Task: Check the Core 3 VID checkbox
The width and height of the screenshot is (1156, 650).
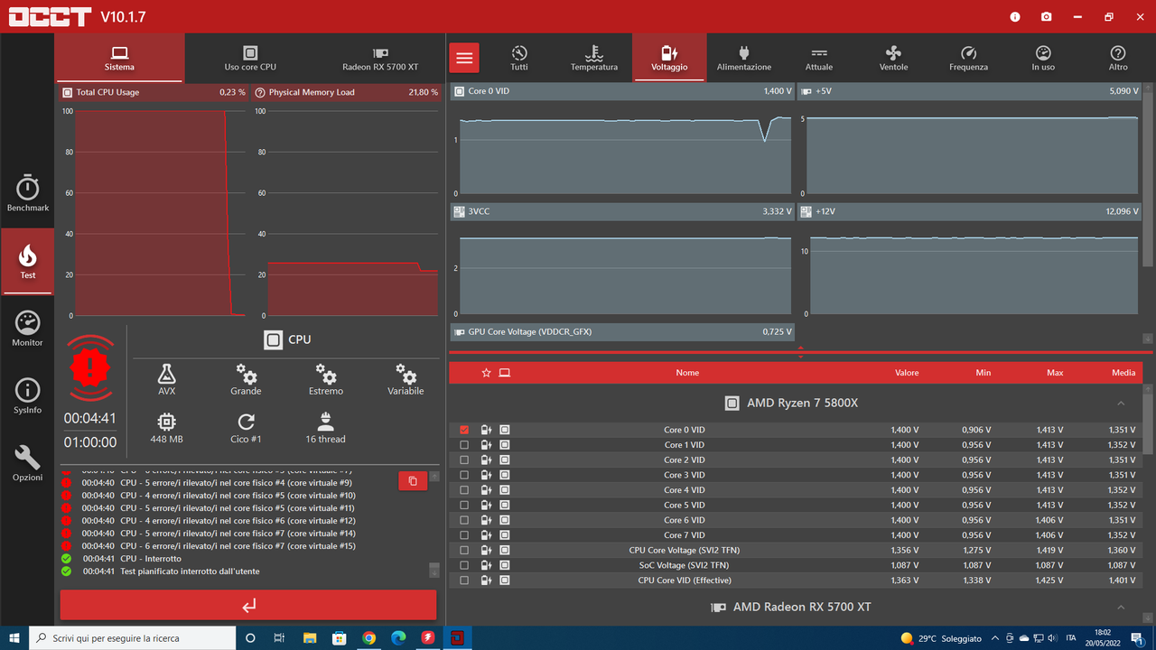Action: pos(464,475)
